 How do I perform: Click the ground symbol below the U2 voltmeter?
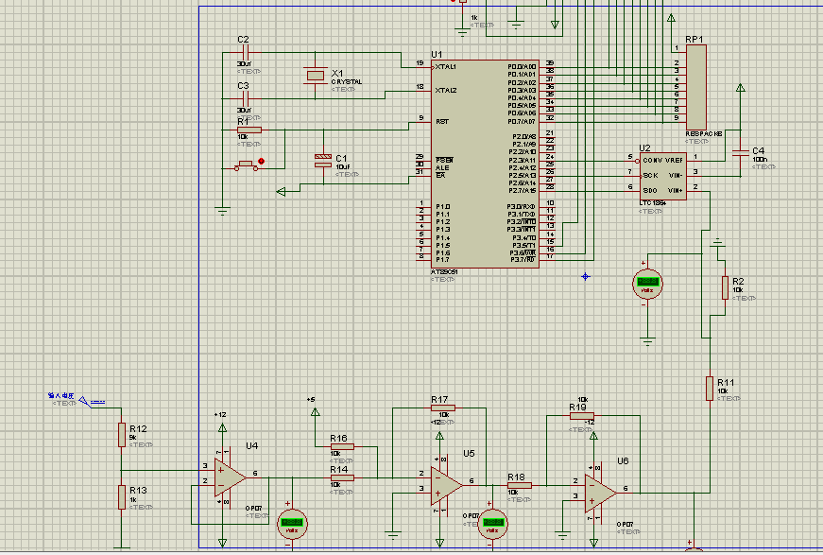[647, 342]
